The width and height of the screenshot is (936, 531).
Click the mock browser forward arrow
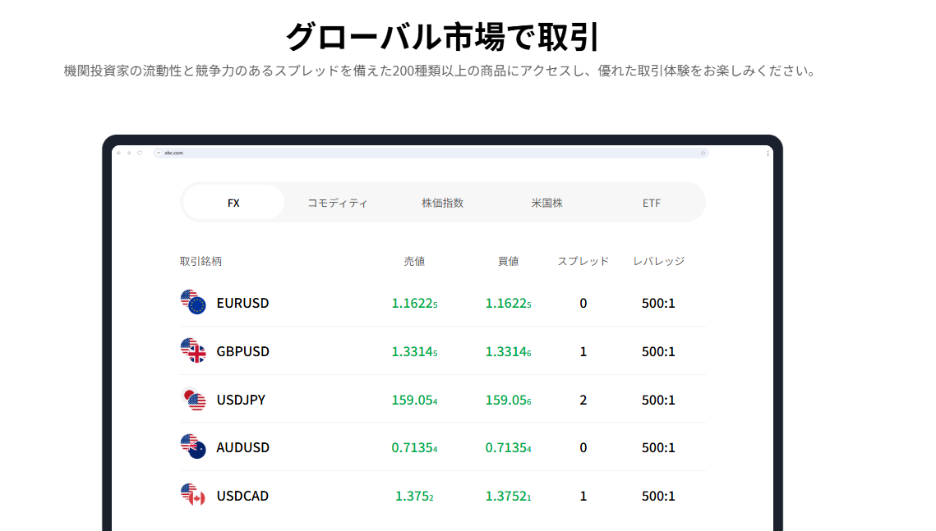[x=128, y=153]
